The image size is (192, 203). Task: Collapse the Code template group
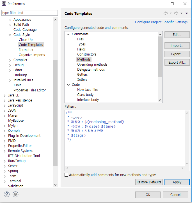(x=68, y=85)
